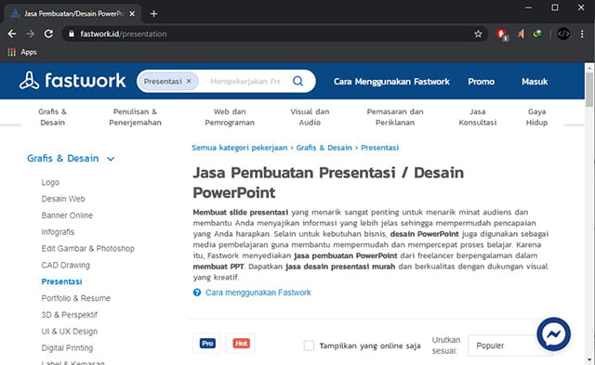View the site padlock info
595x365 pixels.
click(72, 34)
